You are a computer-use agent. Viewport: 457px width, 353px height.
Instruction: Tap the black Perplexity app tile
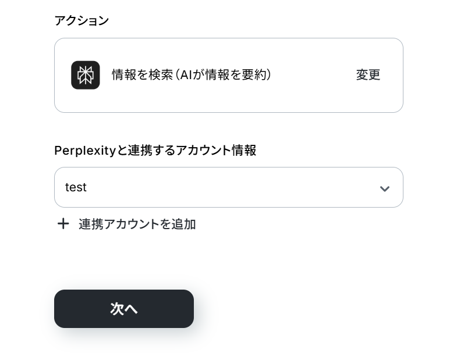coord(86,75)
